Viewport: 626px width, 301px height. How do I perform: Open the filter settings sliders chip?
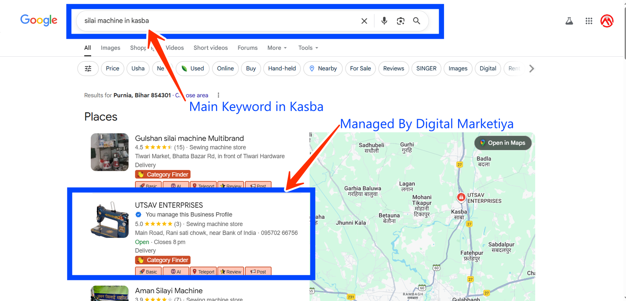[x=88, y=68]
